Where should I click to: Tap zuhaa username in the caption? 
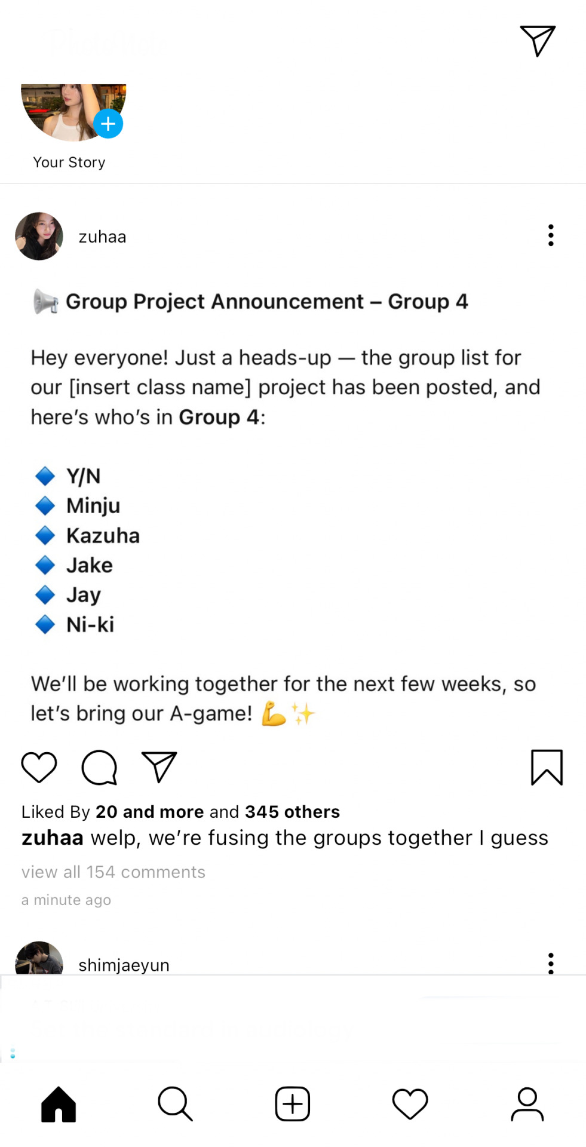[x=53, y=838]
